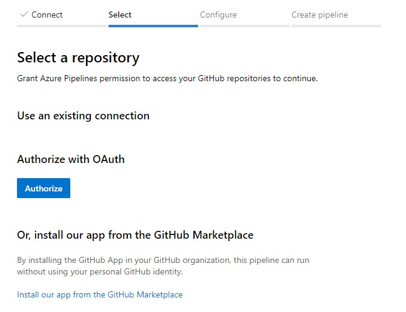This screenshot has width=406, height=312.
Task: Click the progress bar under Create pipeline
Action: (x=336, y=26)
